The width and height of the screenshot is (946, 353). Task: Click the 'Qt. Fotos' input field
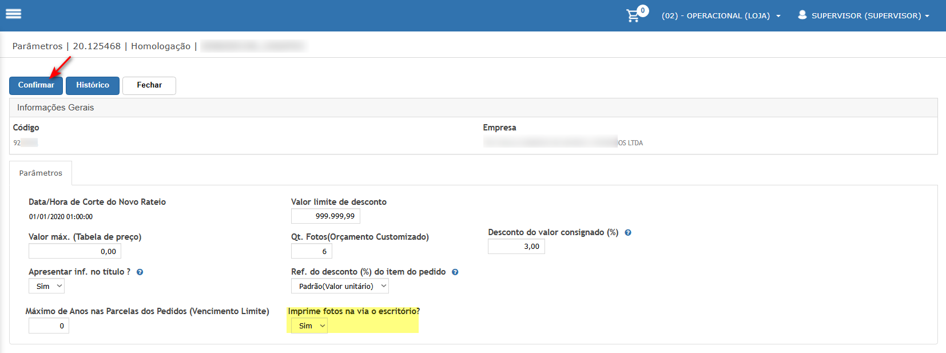[x=312, y=251]
